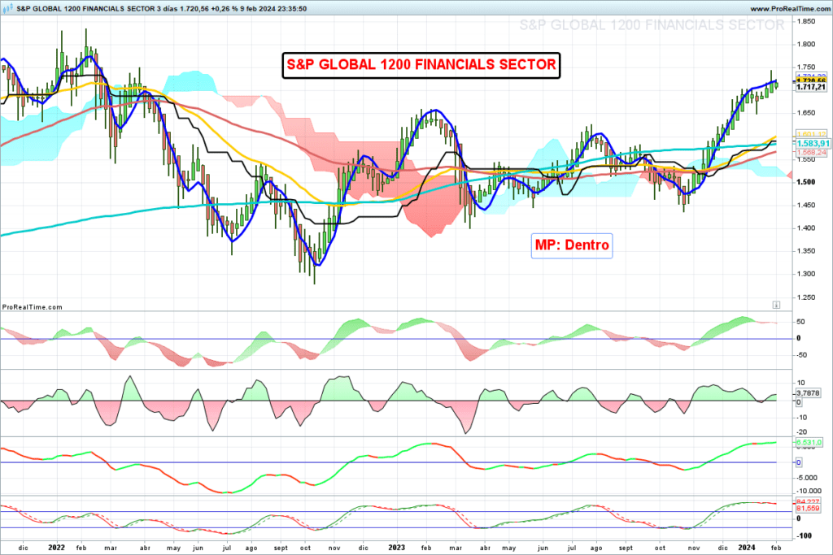
Task: Open the www.ProRealTime.com link
Action: point(791,8)
